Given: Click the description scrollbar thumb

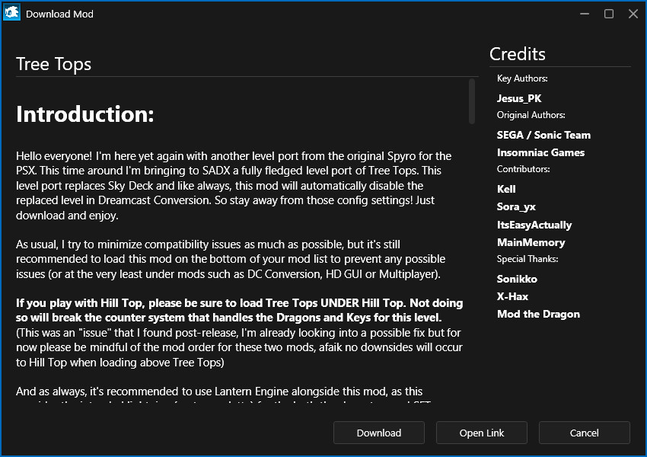Looking at the screenshot, I should point(472,101).
